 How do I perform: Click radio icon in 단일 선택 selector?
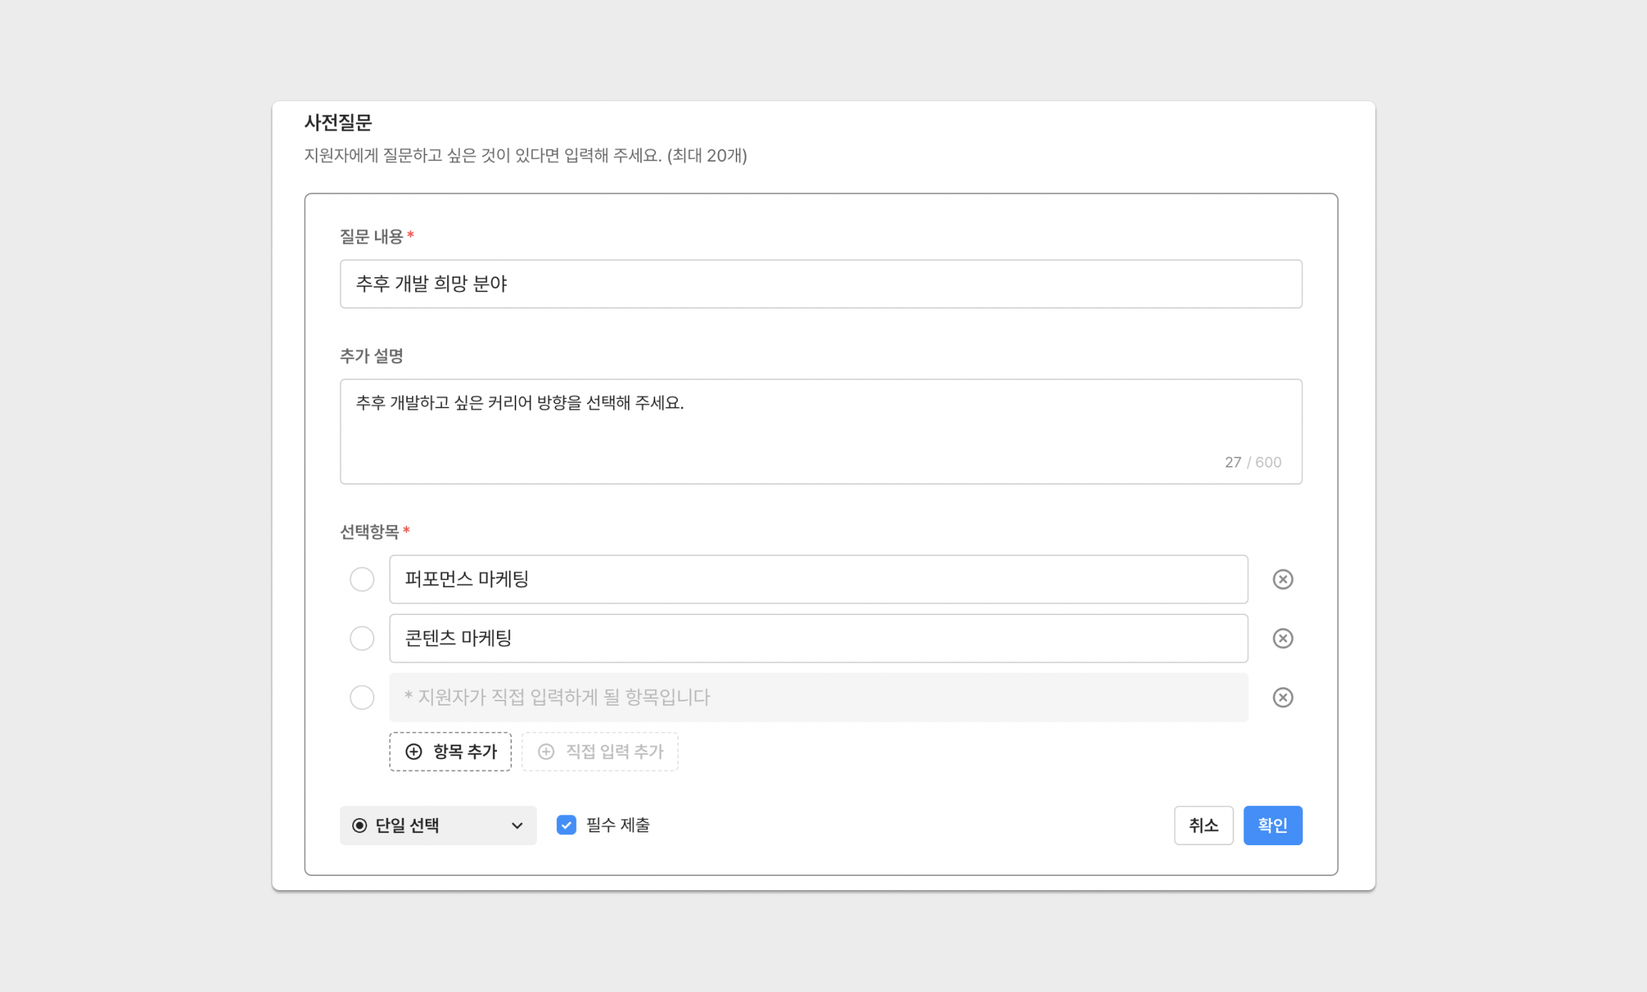coord(359,825)
